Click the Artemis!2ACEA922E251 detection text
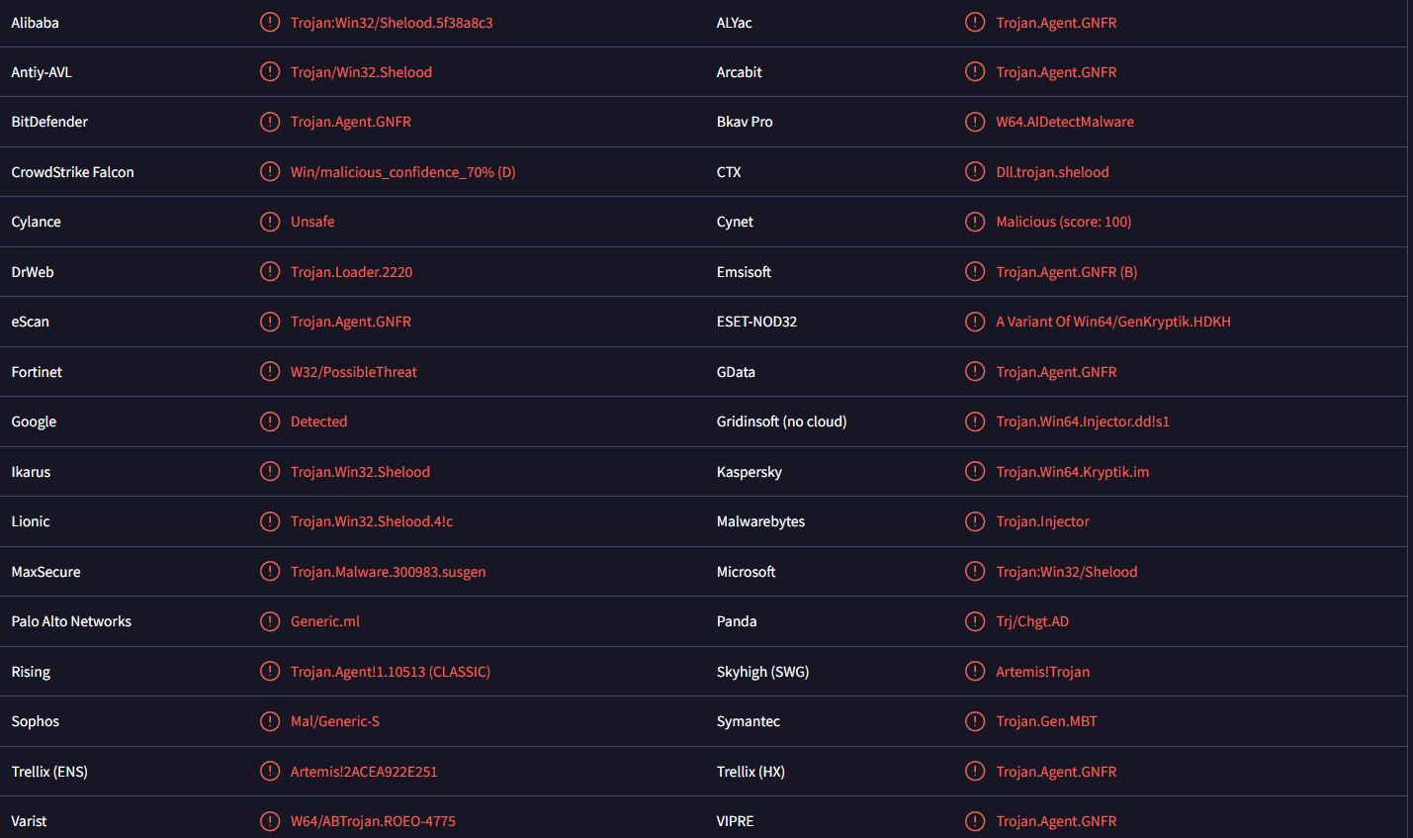The image size is (1413, 838). [x=363, y=772]
